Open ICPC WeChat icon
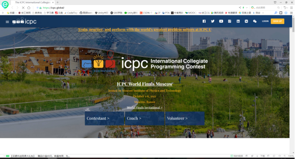The image size is (295, 159). (x=255, y=21)
